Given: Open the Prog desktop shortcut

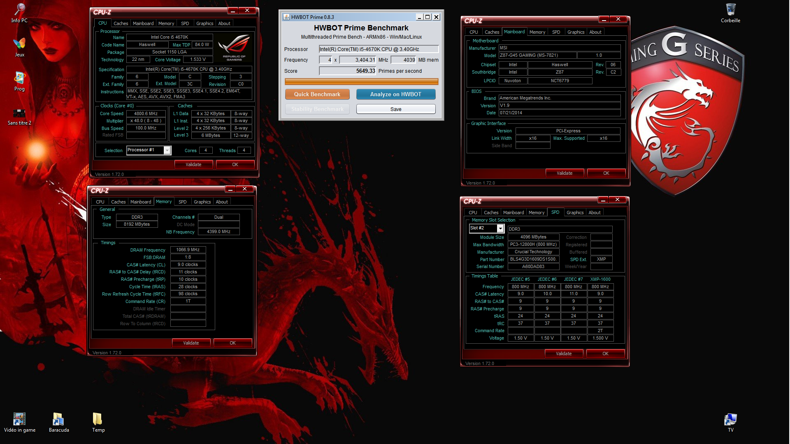Looking at the screenshot, I should pos(19,81).
